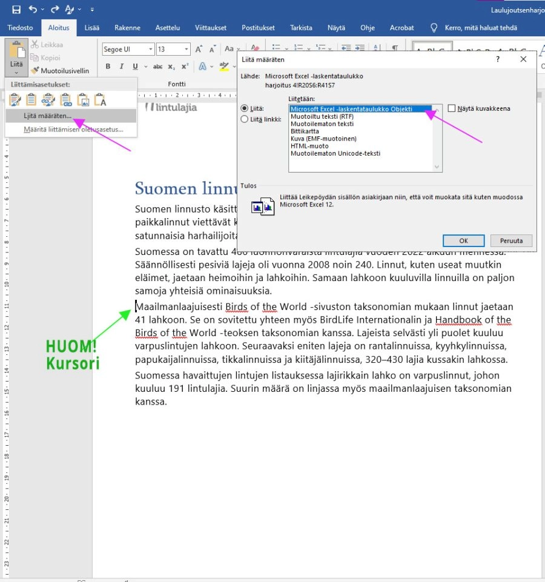545x582 pixels.
Task: Apply strikethrough with the abc icon
Action: [x=157, y=67]
